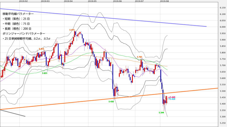
Task: Click the 2019/03 date label
Action: pos(45,1)
